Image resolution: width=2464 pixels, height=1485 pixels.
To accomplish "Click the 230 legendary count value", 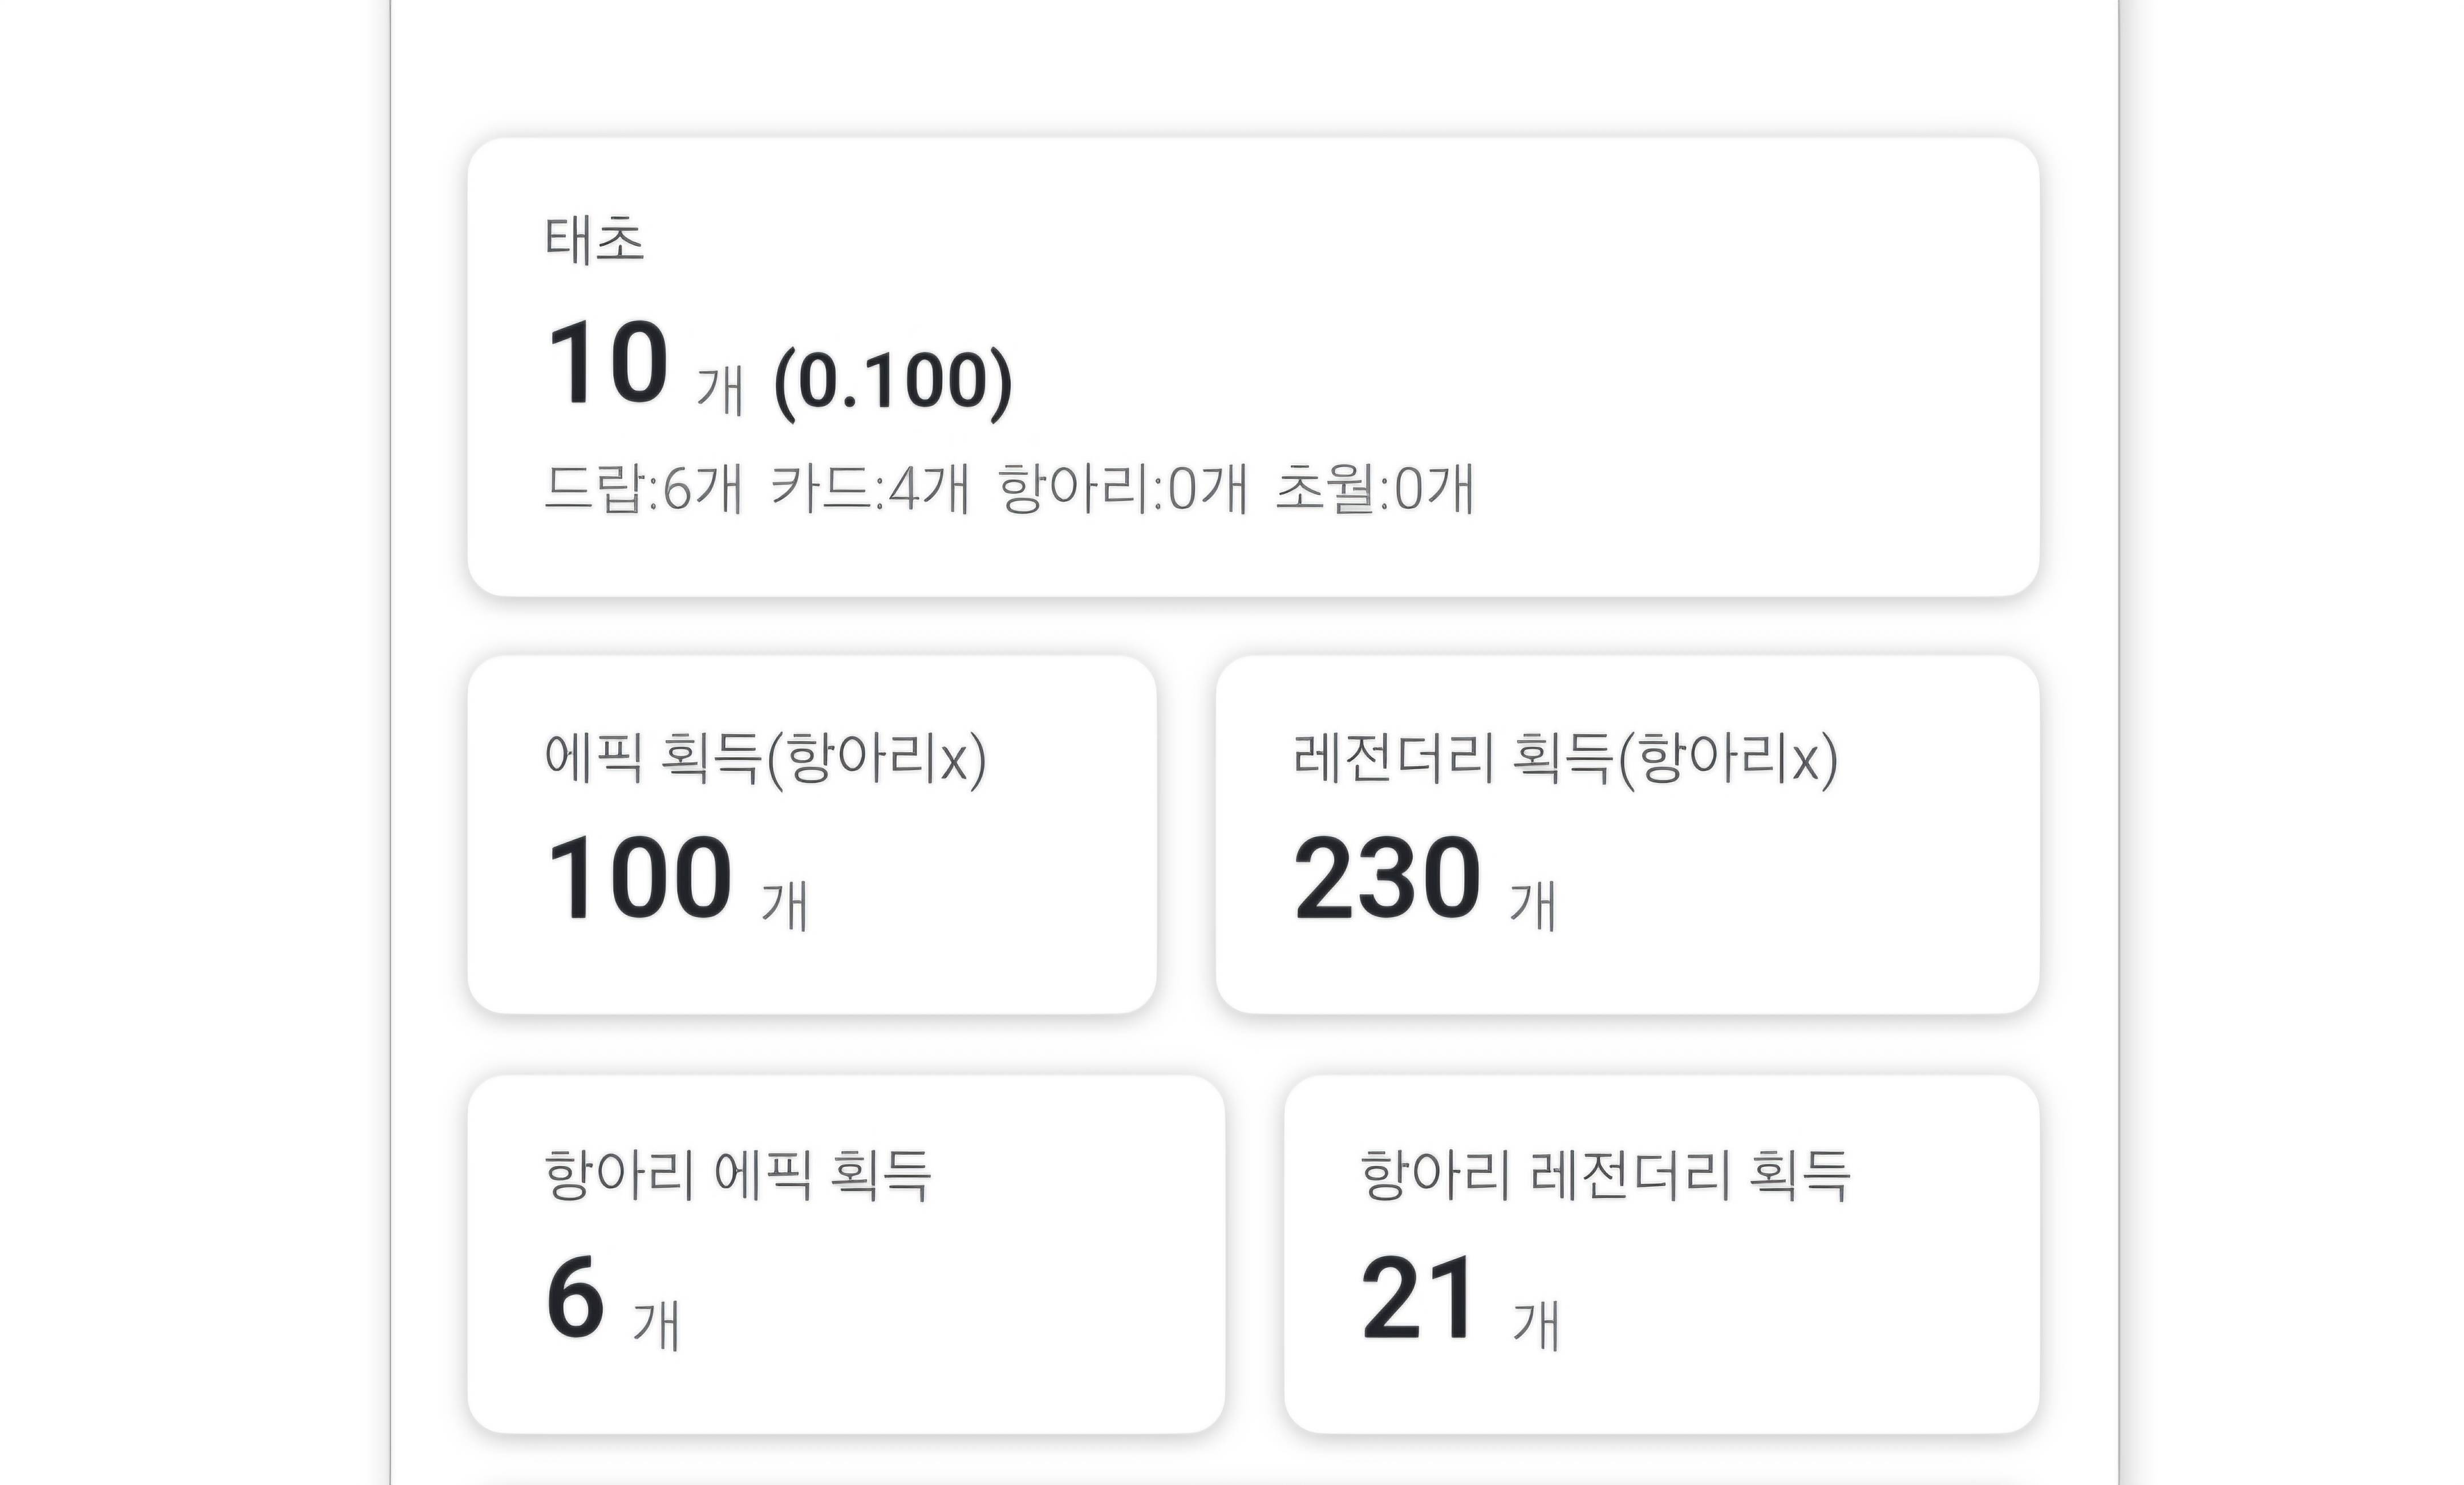I will coord(1387,878).
